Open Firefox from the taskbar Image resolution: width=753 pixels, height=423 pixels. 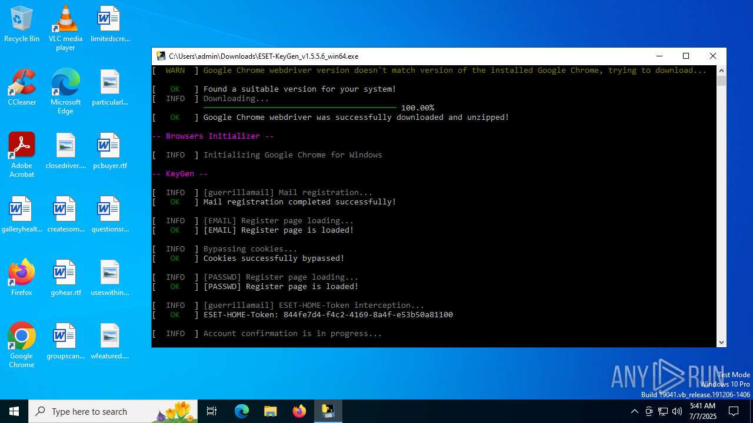pos(299,411)
